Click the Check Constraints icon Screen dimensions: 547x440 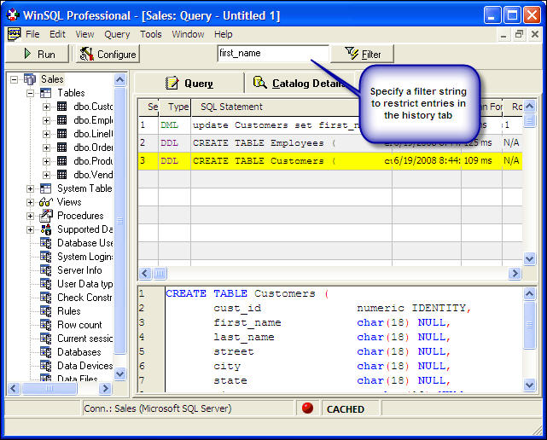(x=46, y=297)
